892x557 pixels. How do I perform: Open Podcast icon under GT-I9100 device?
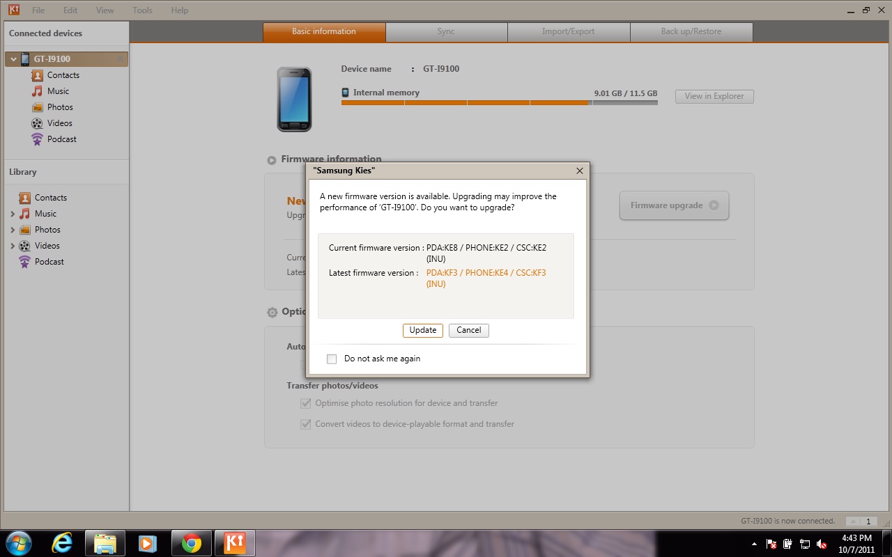click(x=37, y=139)
